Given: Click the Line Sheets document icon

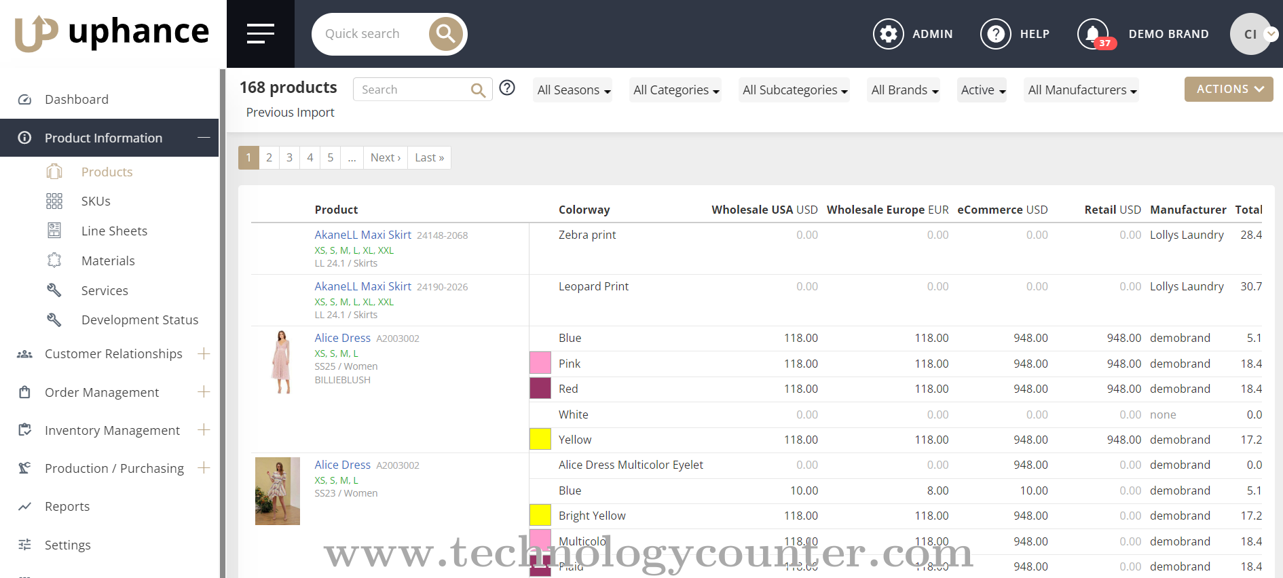Looking at the screenshot, I should point(54,231).
